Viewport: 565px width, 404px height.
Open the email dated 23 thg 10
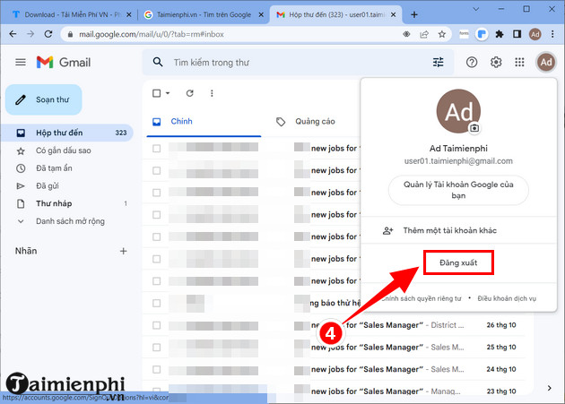pyautogui.click(x=334, y=391)
